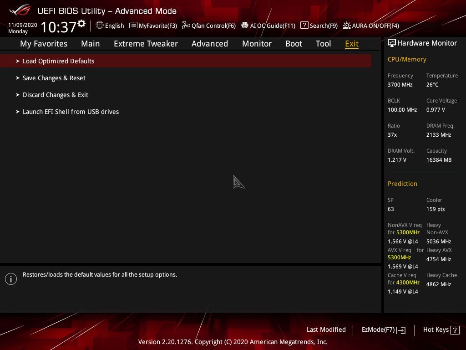Expand arrow beside Load Optimized Defaults
466x350 pixels.
click(18, 61)
